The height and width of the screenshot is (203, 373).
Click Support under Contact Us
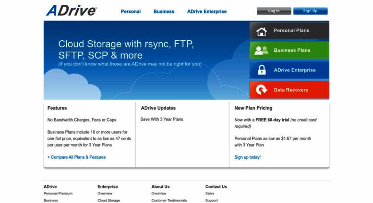click(212, 201)
